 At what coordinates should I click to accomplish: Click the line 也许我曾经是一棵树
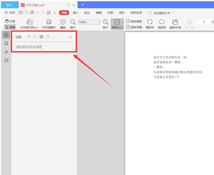click(x=168, y=62)
